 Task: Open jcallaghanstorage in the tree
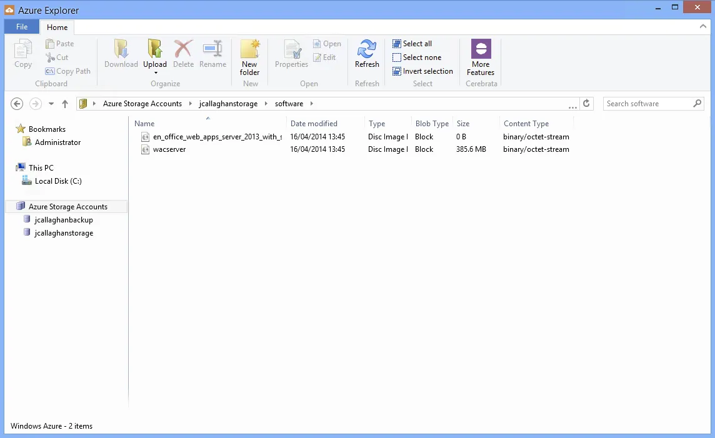[63, 233]
